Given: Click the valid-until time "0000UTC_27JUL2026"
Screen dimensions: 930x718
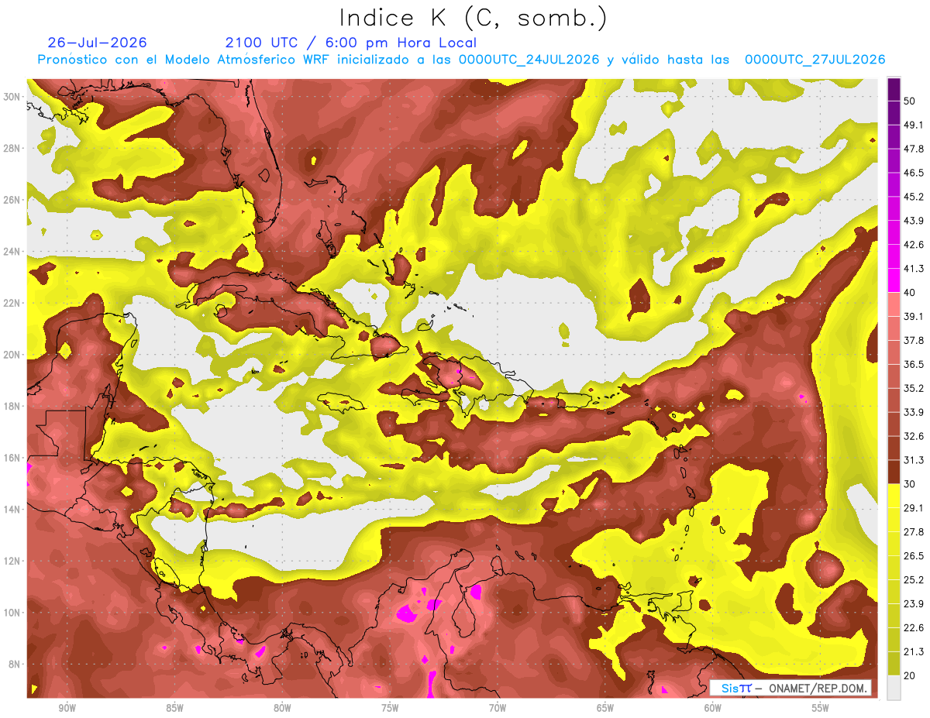Looking at the screenshot, I should pyautogui.click(x=815, y=60).
